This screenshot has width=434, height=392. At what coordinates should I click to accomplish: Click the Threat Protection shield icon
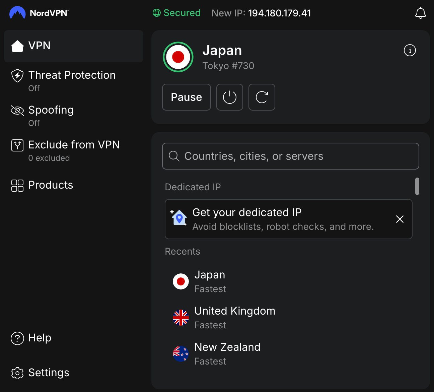(x=17, y=76)
